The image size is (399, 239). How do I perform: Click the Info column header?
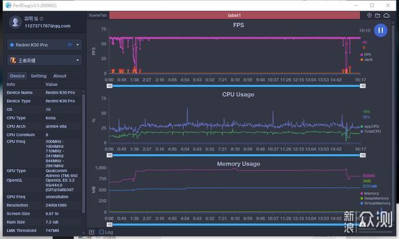point(11,84)
